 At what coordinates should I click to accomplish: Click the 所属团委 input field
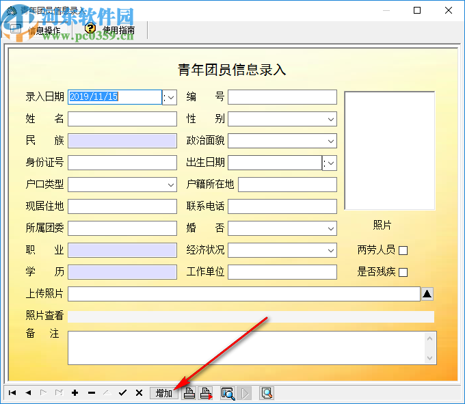(x=122, y=228)
